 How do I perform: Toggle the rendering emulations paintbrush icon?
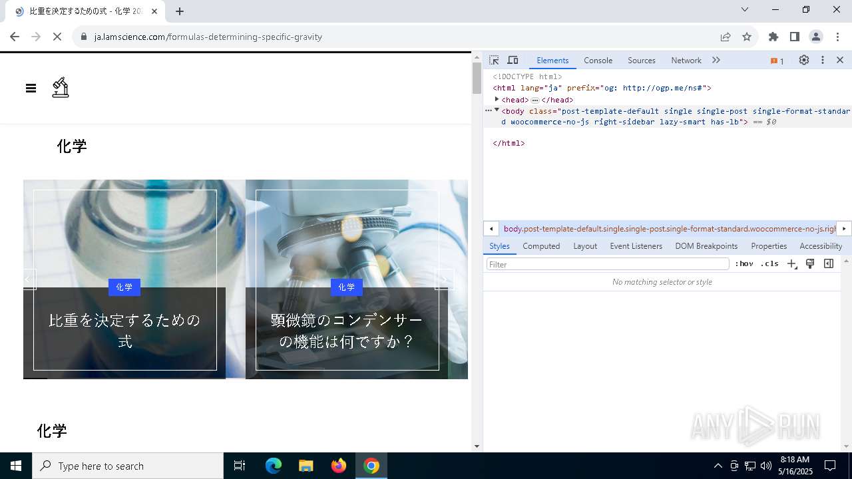[x=810, y=264]
